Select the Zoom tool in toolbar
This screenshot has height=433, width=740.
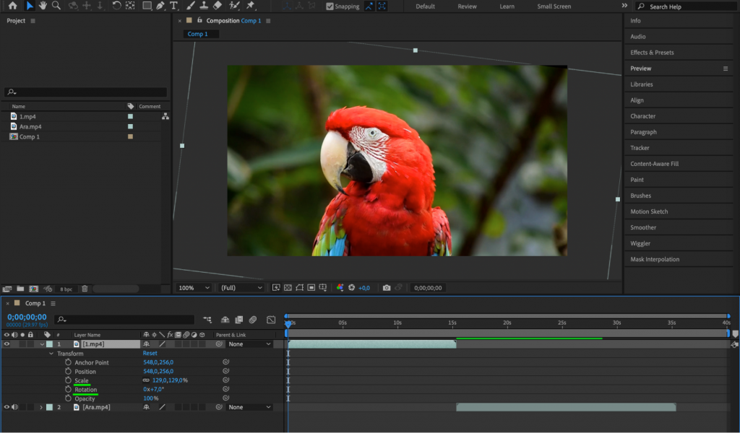tap(56, 6)
